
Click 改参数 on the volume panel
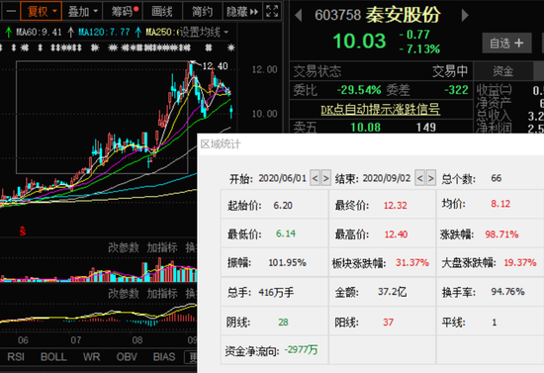coord(124,247)
